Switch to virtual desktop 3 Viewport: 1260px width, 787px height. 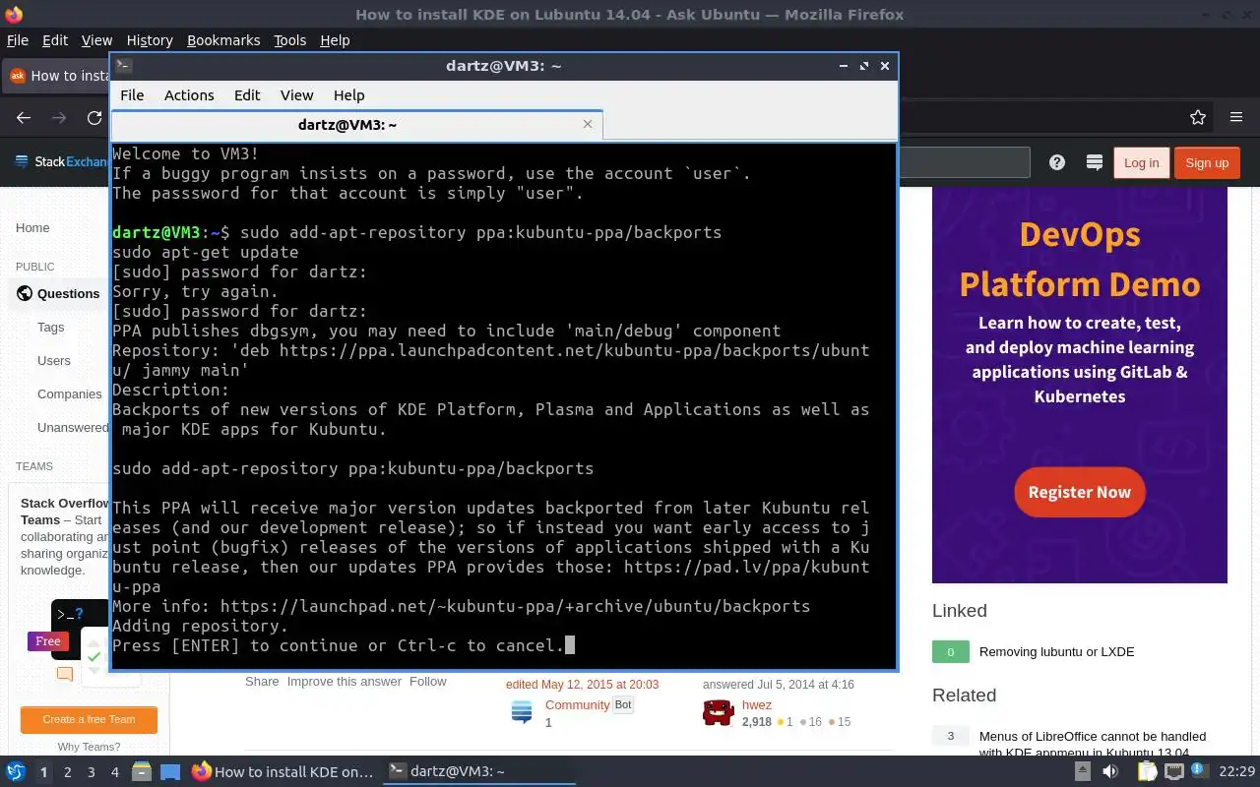(x=92, y=772)
